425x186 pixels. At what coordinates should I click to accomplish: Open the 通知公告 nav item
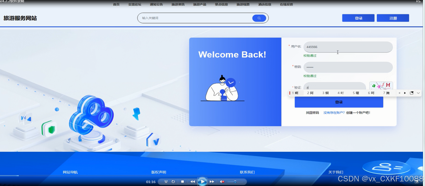(156, 5)
